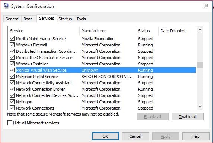Disable Monitor Virutal Wlan Secvice checkbox
214x143 pixels.
pyautogui.click(x=12, y=70)
